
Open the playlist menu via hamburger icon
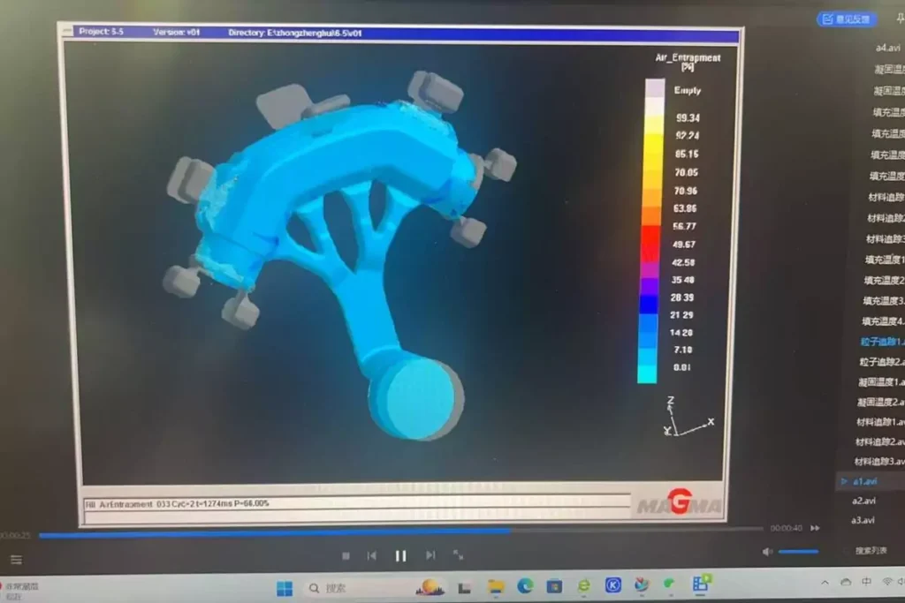click(18, 559)
